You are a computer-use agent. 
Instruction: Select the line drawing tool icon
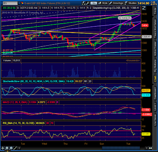[15, 148]
